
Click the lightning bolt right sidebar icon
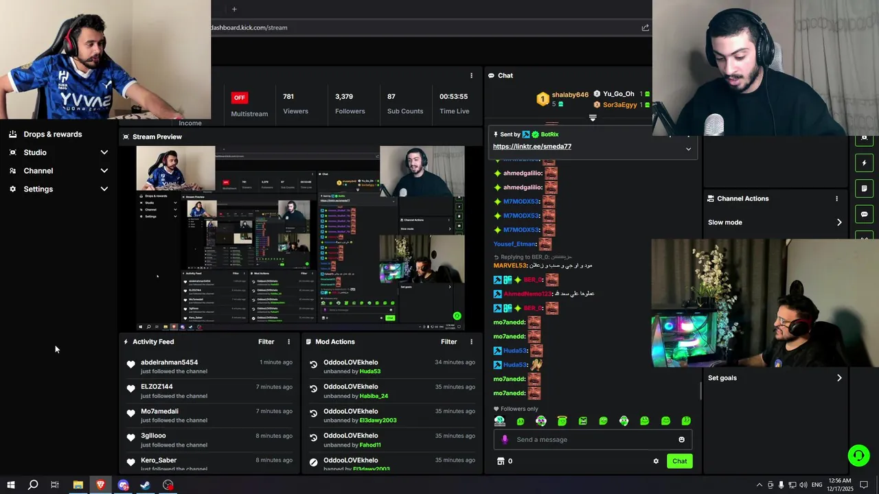(x=865, y=163)
